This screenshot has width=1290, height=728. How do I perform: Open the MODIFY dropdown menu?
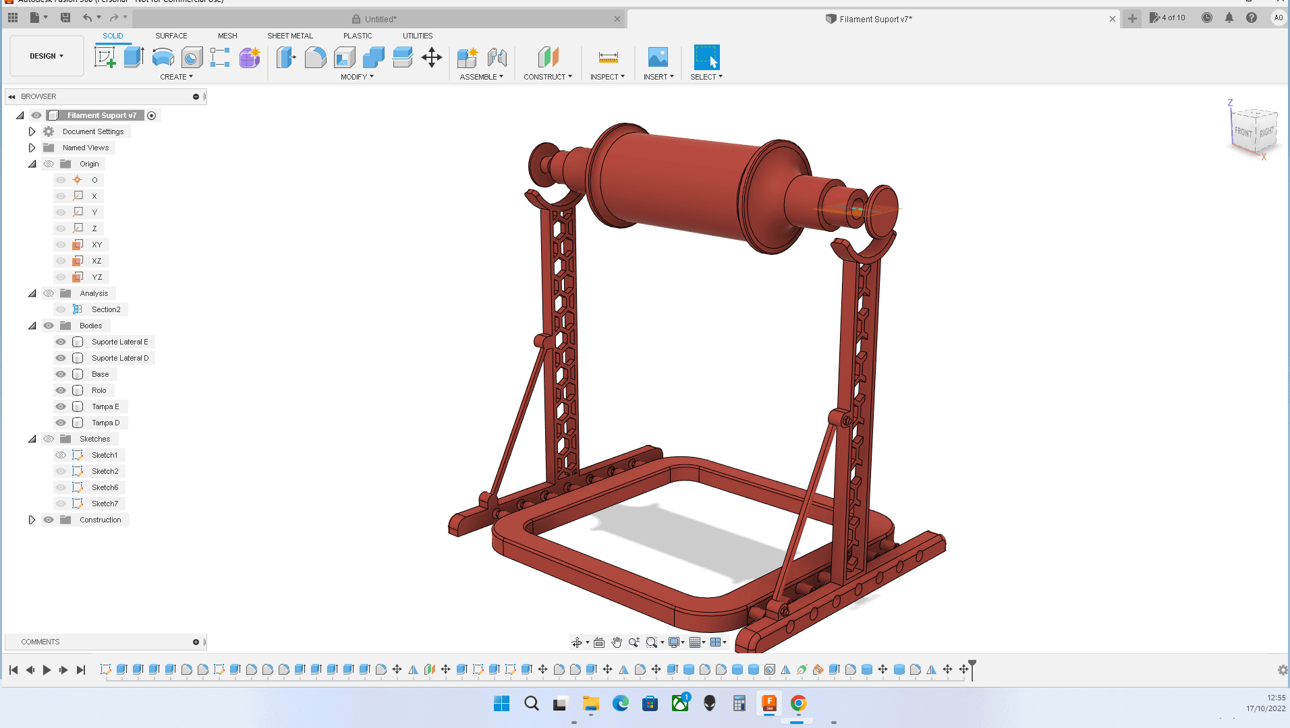click(357, 77)
